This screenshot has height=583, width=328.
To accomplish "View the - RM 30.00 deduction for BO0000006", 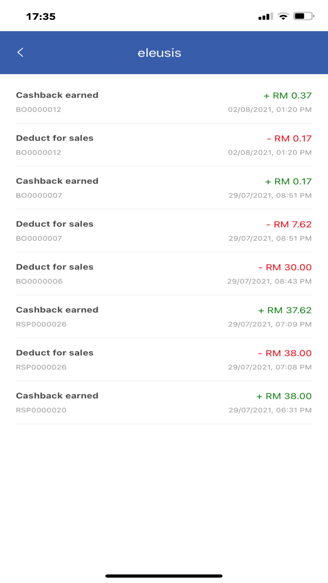I will pos(164,274).
